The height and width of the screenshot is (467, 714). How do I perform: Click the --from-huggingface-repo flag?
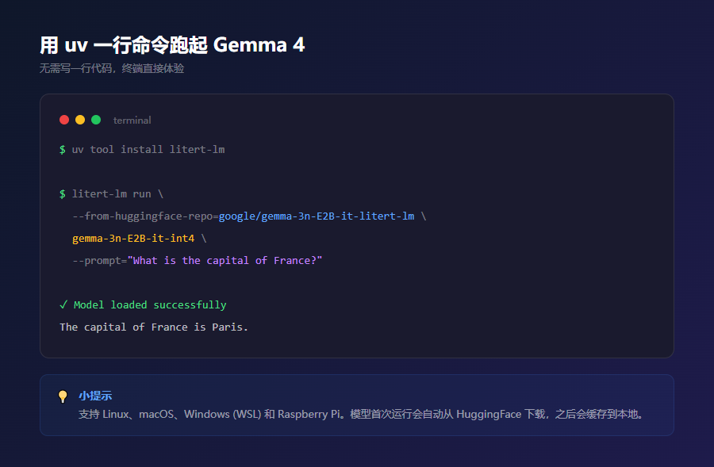tap(142, 216)
